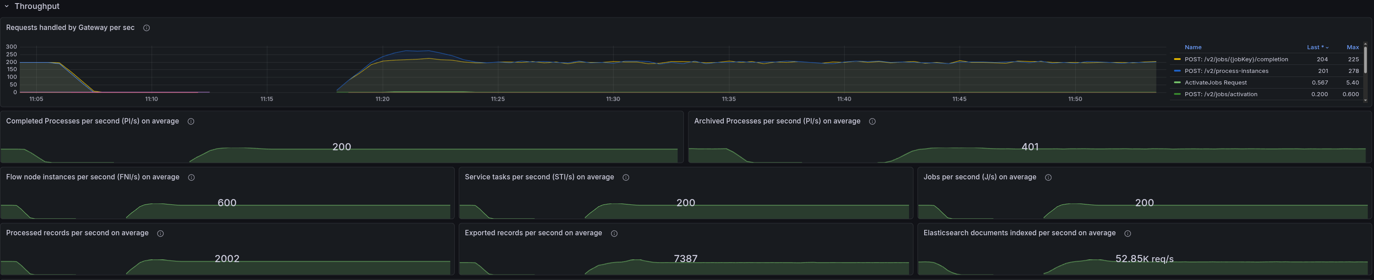Collapse the Throughput row section

click(x=7, y=6)
